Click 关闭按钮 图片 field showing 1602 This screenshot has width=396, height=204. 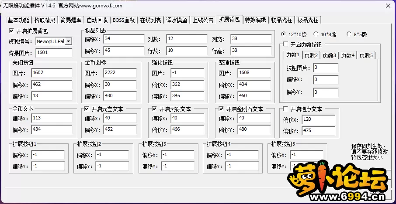click(x=52, y=73)
